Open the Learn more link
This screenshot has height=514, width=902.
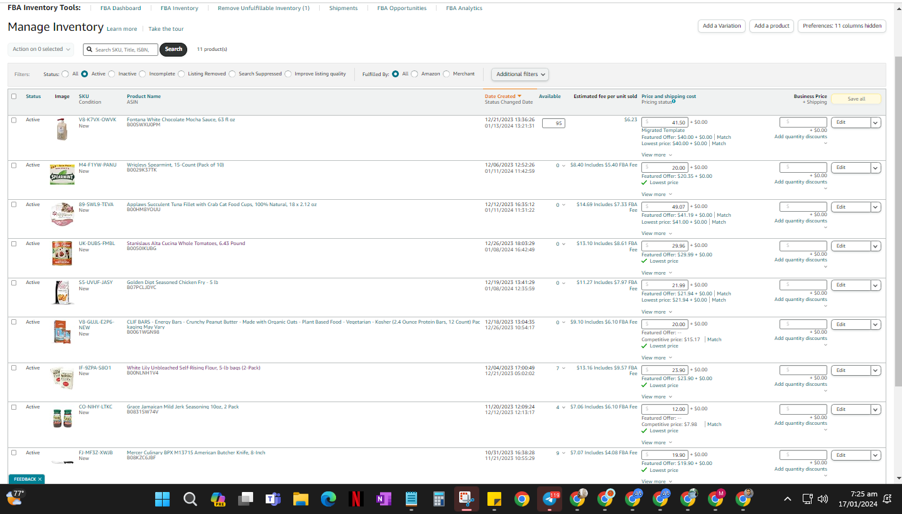[x=122, y=29]
